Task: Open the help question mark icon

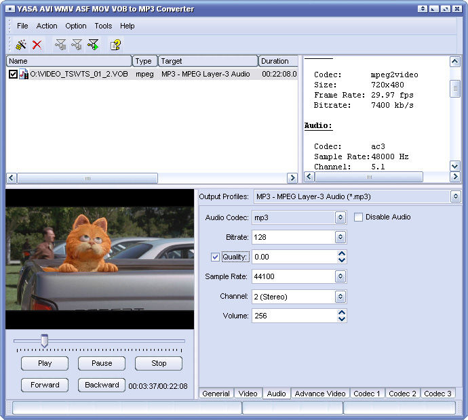Action: click(x=116, y=45)
